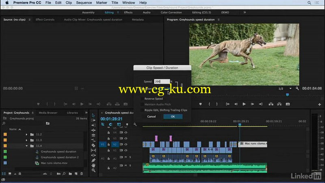This screenshot has height=183, width=325.
Task: Open the Program monitor Button Editor plus
Action: [319, 105]
